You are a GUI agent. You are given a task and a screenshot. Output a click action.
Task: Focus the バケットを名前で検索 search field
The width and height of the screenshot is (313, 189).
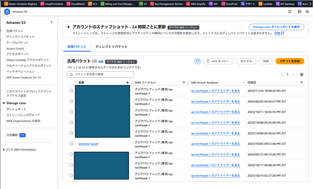[x=100, y=74]
